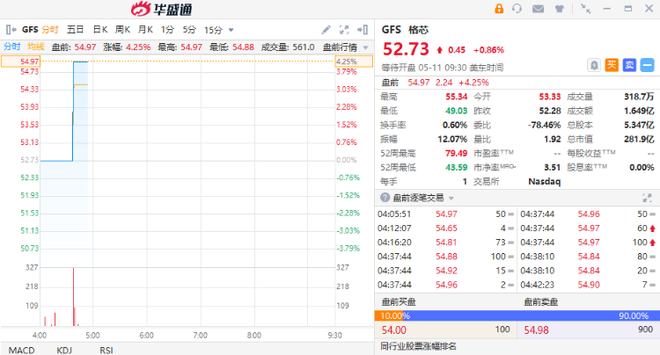Open the messages envelope icon

(539, 9)
